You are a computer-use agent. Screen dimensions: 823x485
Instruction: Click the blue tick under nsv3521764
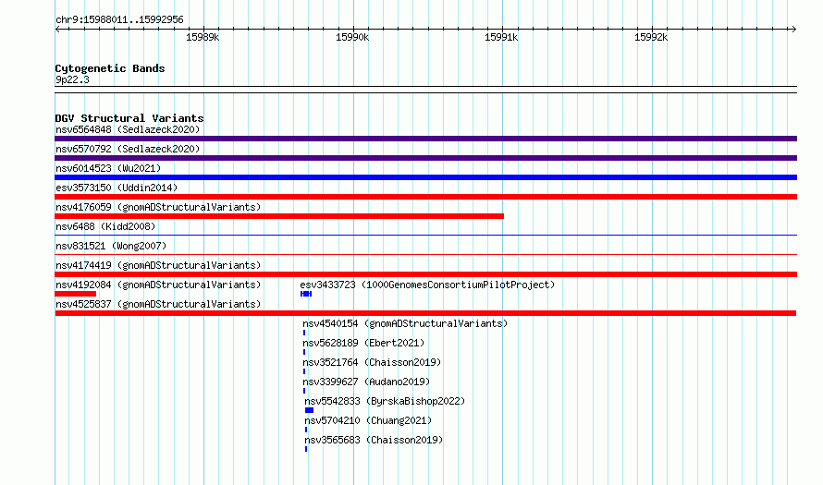pos(304,371)
